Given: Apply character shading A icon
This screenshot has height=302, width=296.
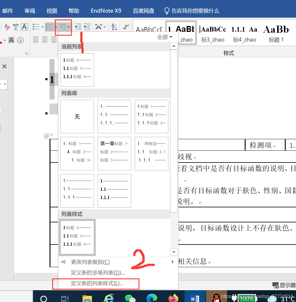Looking at the screenshot, I should 11,40.
